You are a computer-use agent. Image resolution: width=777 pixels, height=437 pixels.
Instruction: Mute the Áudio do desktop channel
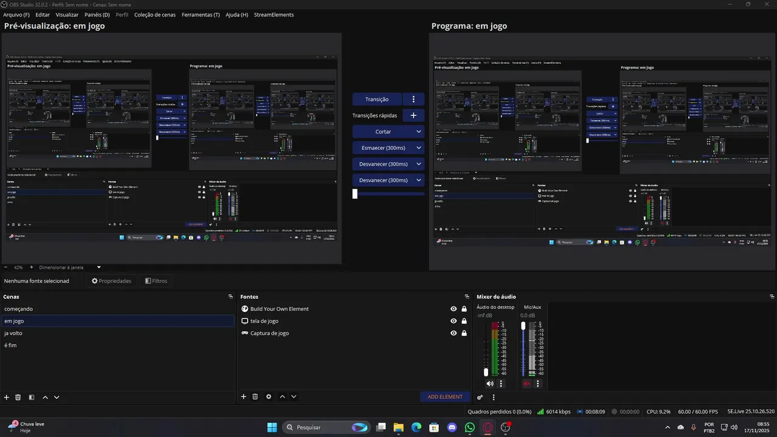point(490,384)
